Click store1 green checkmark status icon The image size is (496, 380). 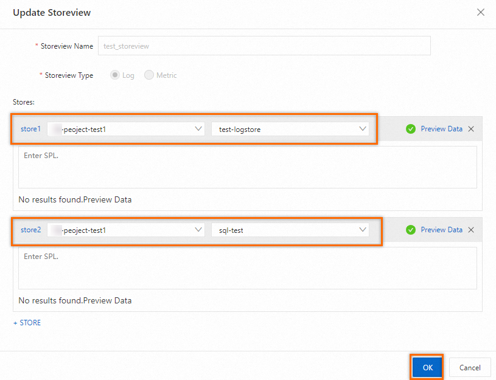[411, 129]
